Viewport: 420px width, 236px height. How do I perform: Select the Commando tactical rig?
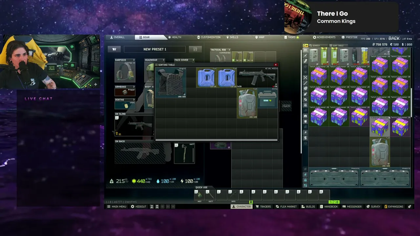tap(220, 57)
